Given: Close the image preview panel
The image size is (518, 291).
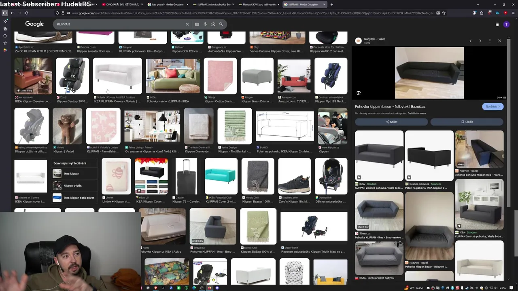Looking at the screenshot, I should coord(499,41).
